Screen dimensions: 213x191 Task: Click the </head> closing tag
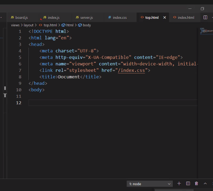pos(38,83)
